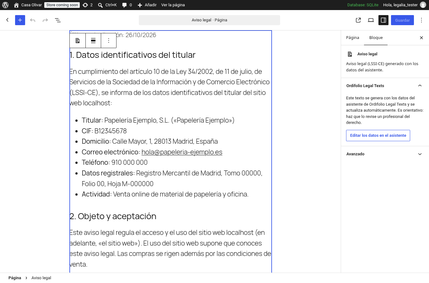
Task: Click the heading 2. Objeto y aceptación
Action: pyautogui.click(x=113, y=216)
